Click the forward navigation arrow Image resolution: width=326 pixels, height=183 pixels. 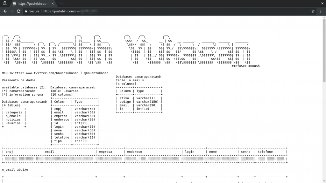tap(12, 11)
